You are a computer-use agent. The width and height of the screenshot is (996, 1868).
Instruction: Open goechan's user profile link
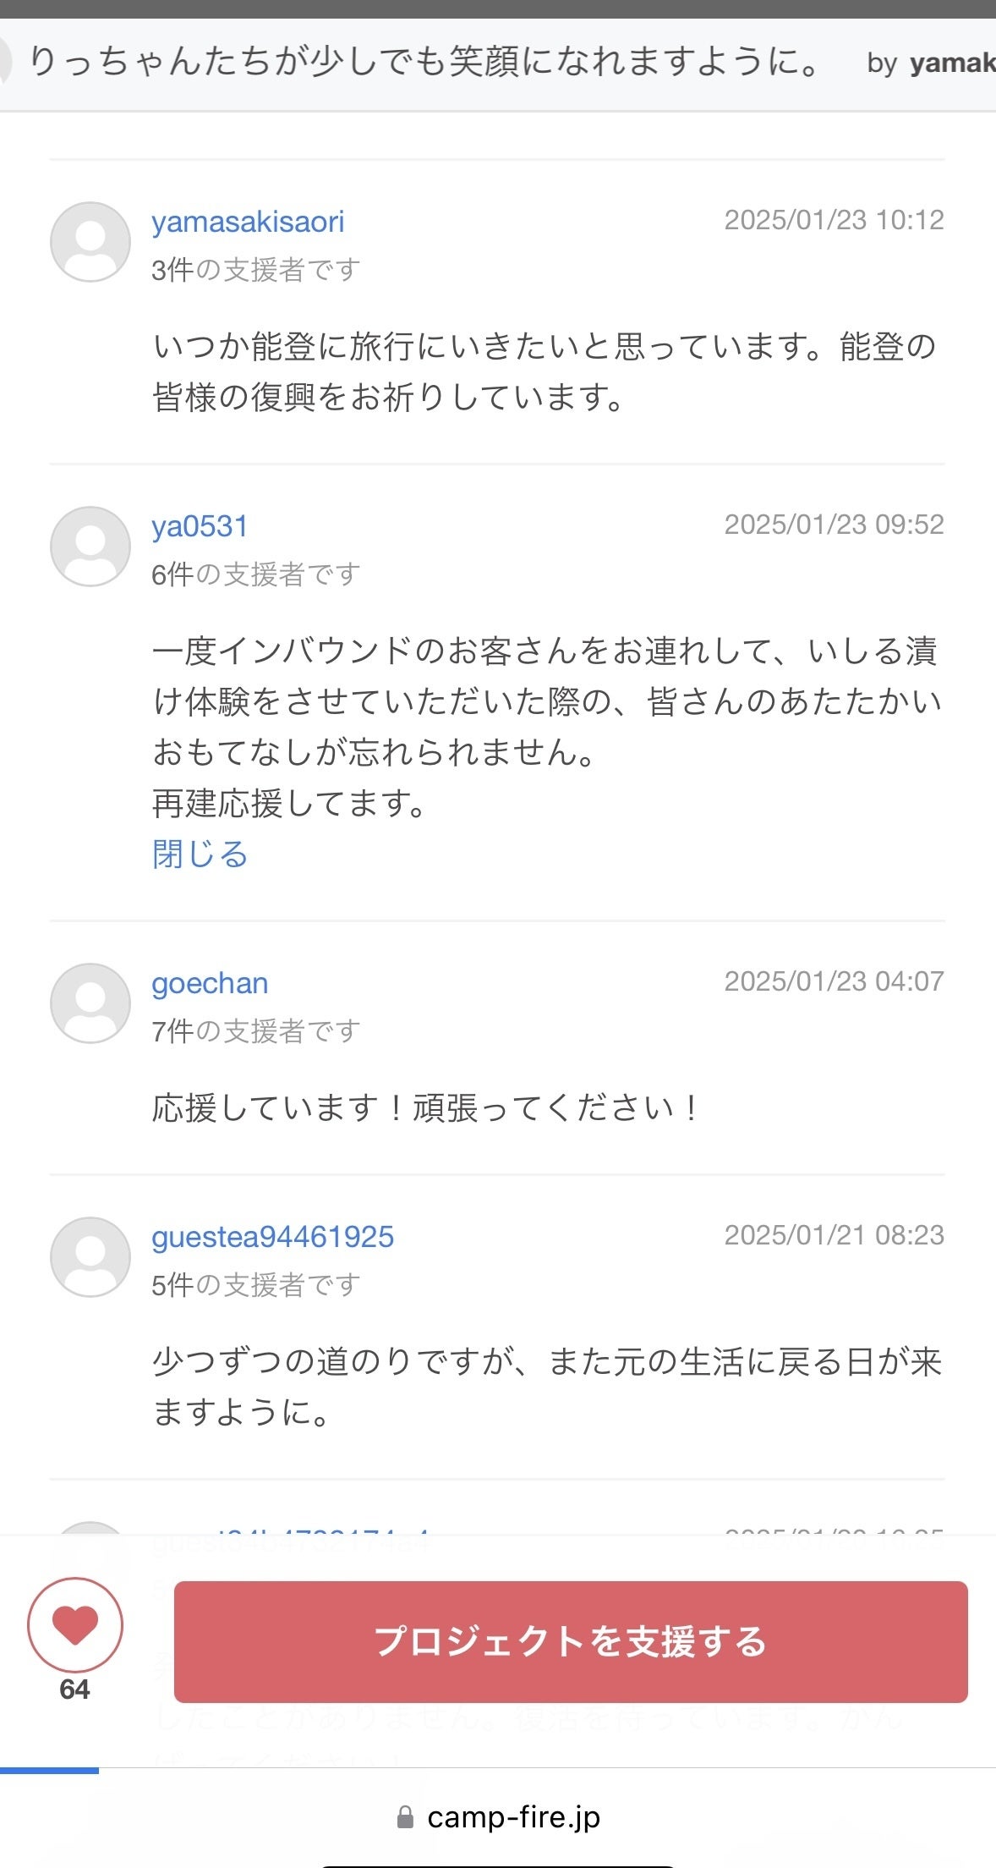[210, 983]
